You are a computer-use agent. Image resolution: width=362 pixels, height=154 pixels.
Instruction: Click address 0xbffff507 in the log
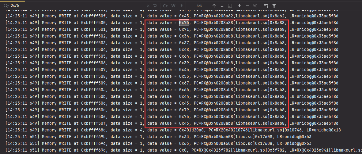(x=94, y=70)
